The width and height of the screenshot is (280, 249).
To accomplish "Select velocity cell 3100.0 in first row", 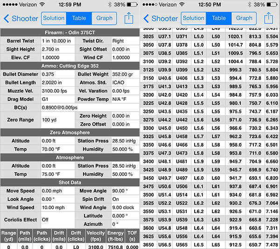I will coord(96,247).
